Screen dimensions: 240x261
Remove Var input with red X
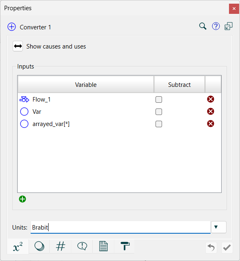click(211, 111)
